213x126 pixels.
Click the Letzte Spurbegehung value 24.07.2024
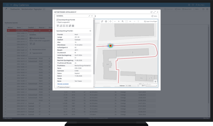(x=78, y=55)
